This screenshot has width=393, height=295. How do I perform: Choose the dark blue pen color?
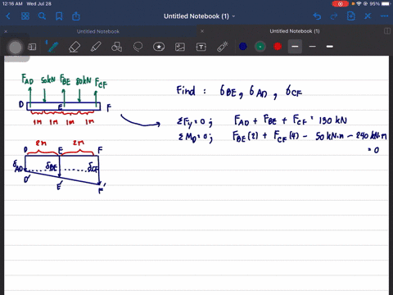tap(243, 47)
